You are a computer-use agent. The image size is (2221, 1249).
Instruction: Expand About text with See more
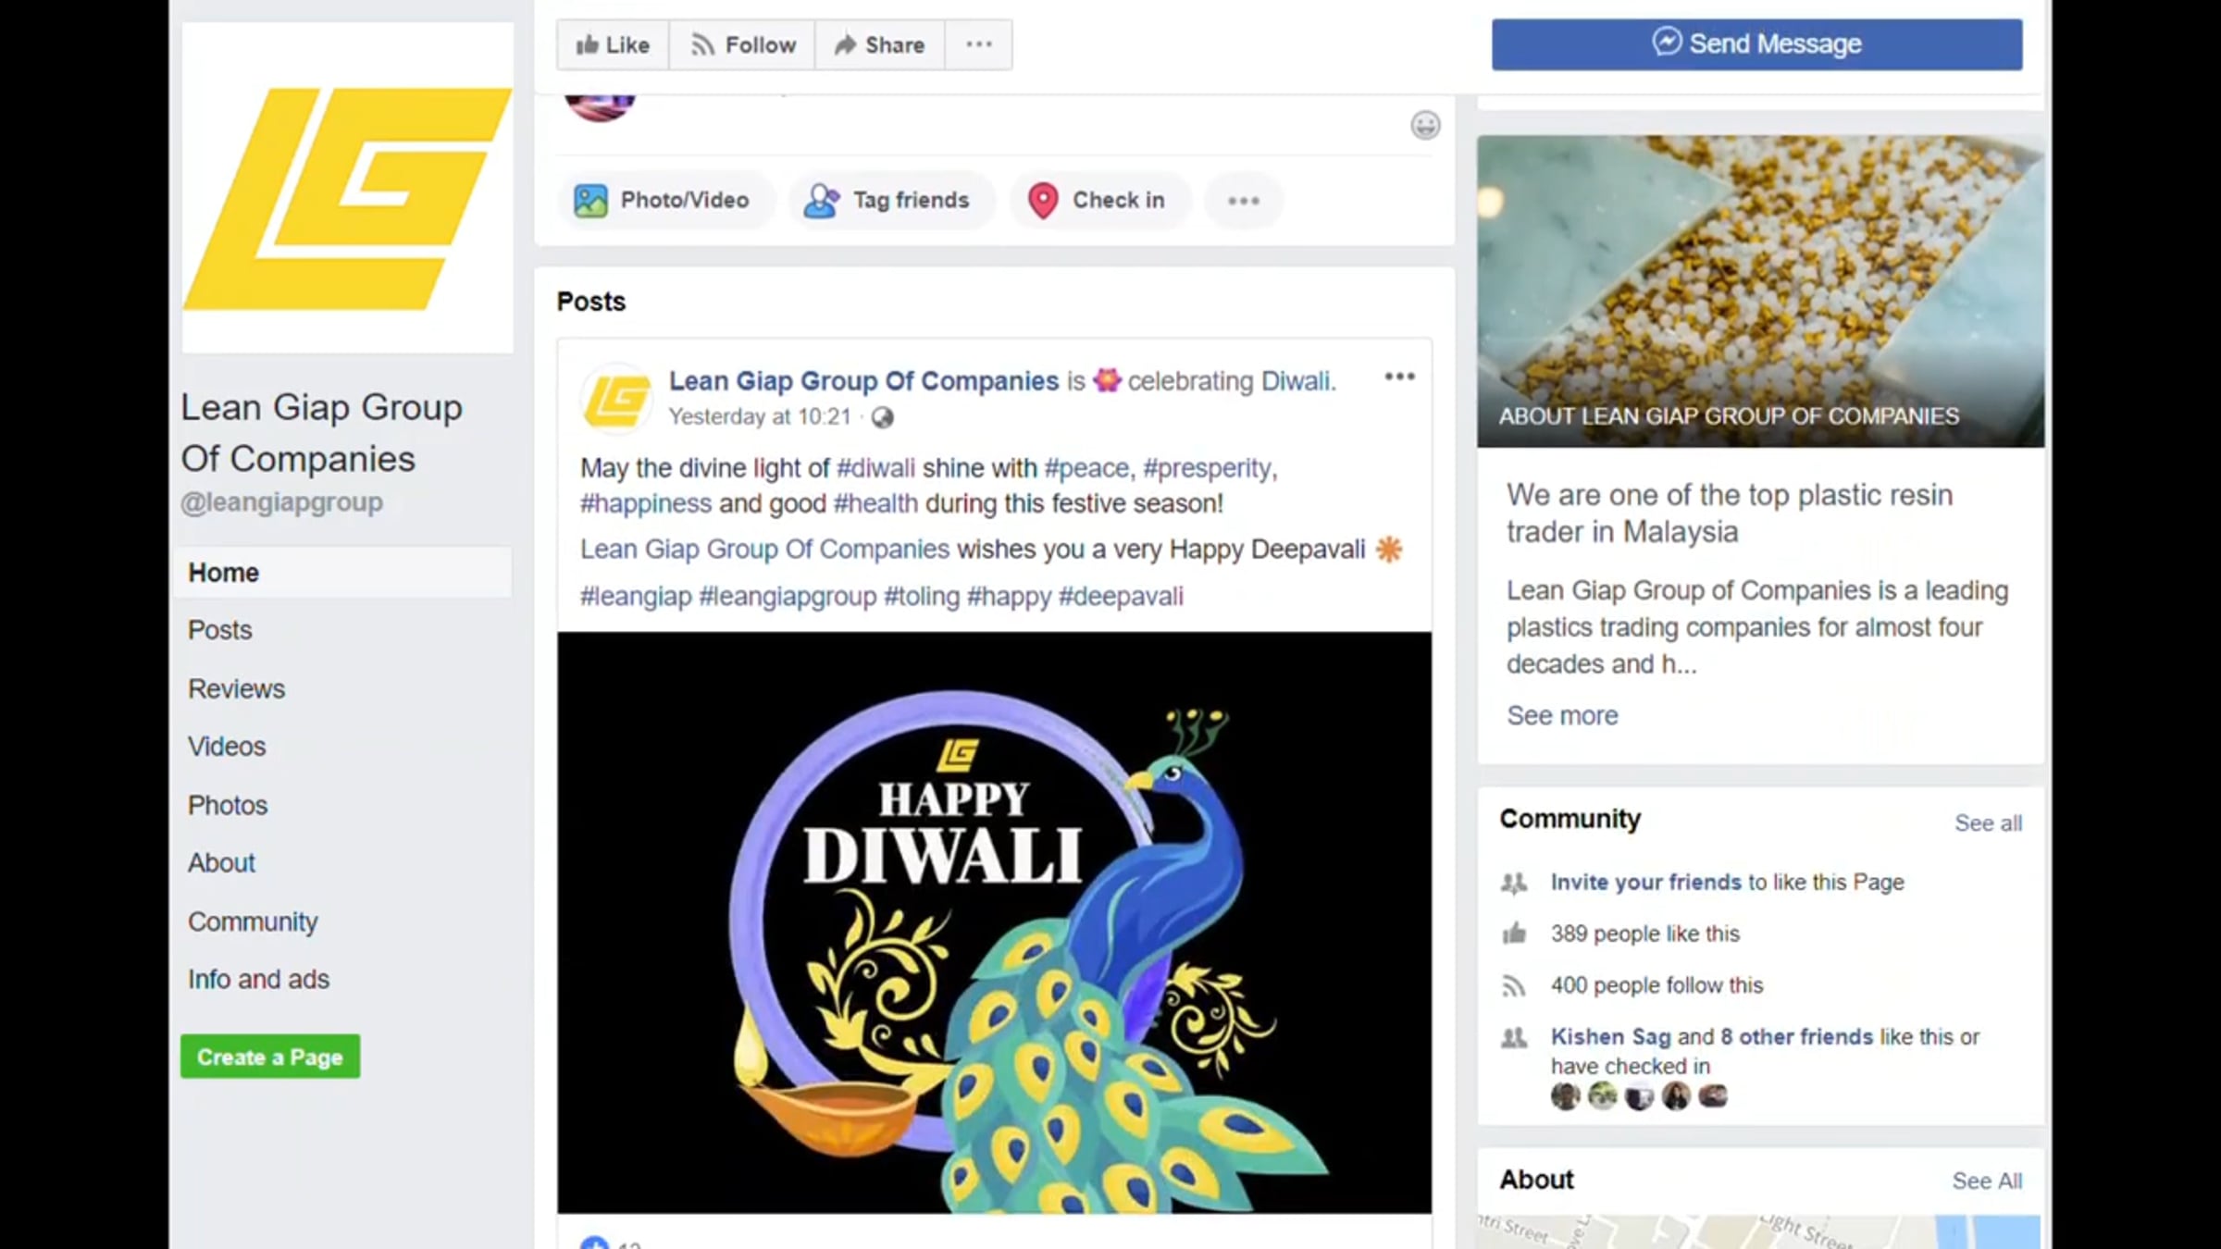pos(1562,715)
